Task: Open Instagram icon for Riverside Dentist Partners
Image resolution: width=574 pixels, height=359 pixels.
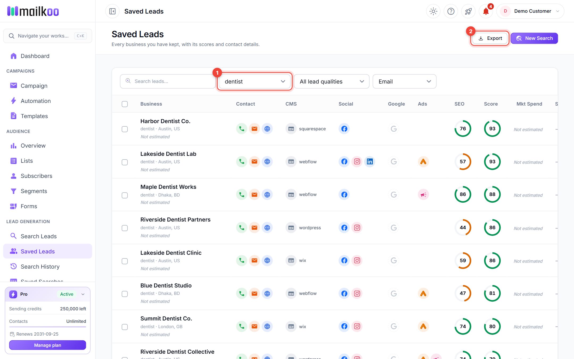Action: coord(357,228)
